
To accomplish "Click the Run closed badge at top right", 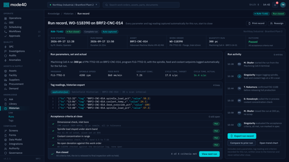I will (x=278, y=13).
